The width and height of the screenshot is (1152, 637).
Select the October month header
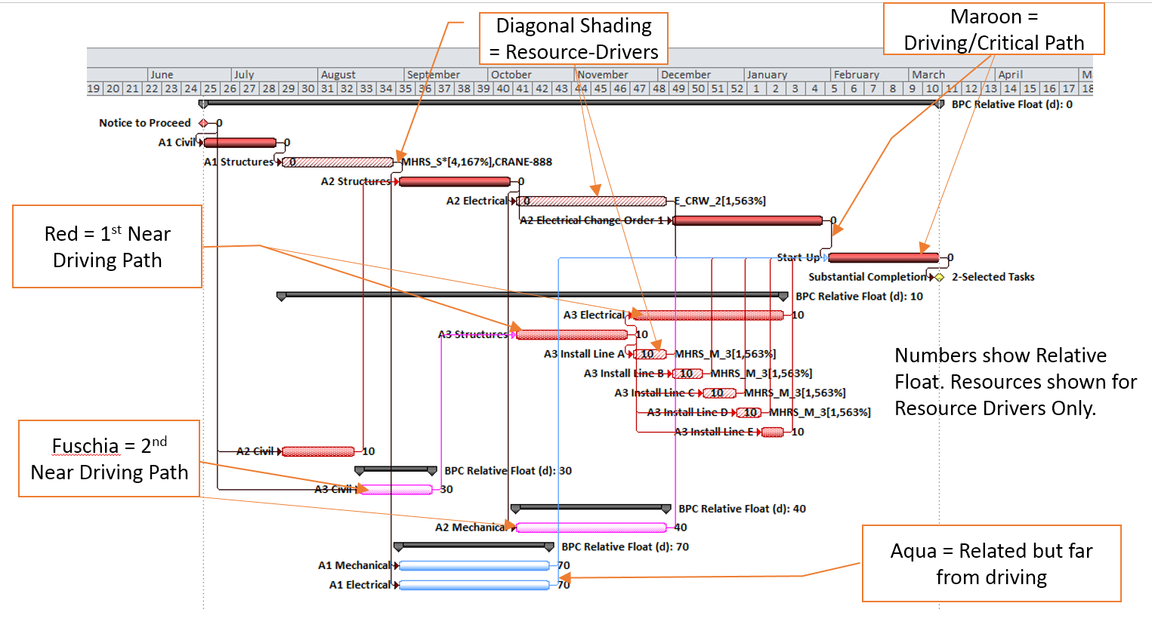pos(531,75)
